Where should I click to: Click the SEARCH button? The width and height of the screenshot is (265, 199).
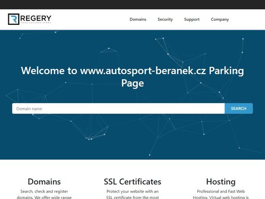239,108
